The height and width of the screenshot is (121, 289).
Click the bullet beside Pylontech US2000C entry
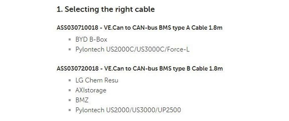70,50
